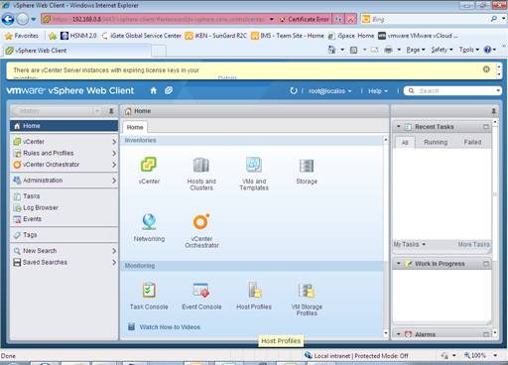Dismiss the license expiry notification
The image size is (508, 365).
486,69
